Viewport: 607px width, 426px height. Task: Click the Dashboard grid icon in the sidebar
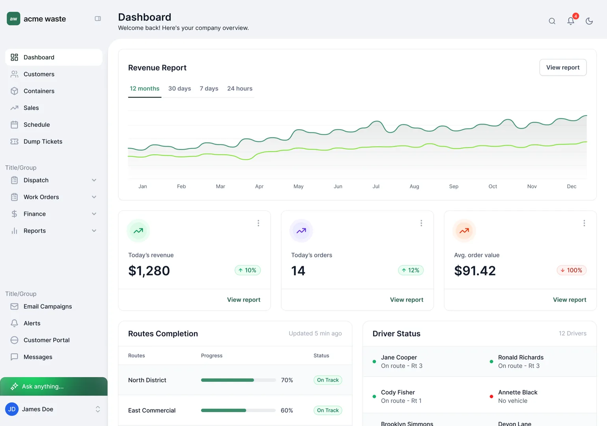(x=15, y=57)
